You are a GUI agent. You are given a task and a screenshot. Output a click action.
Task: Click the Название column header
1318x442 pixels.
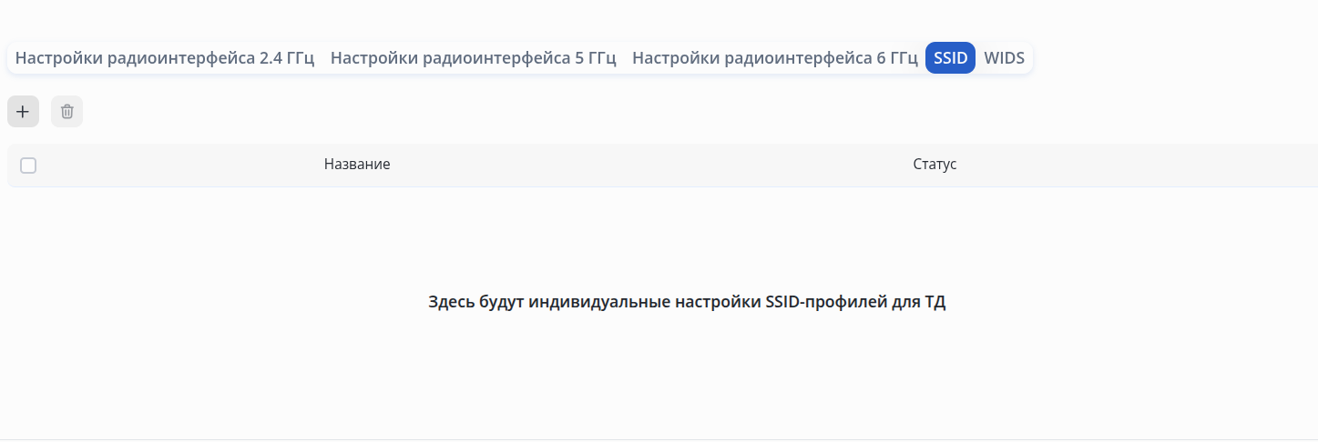click(357, 165)
